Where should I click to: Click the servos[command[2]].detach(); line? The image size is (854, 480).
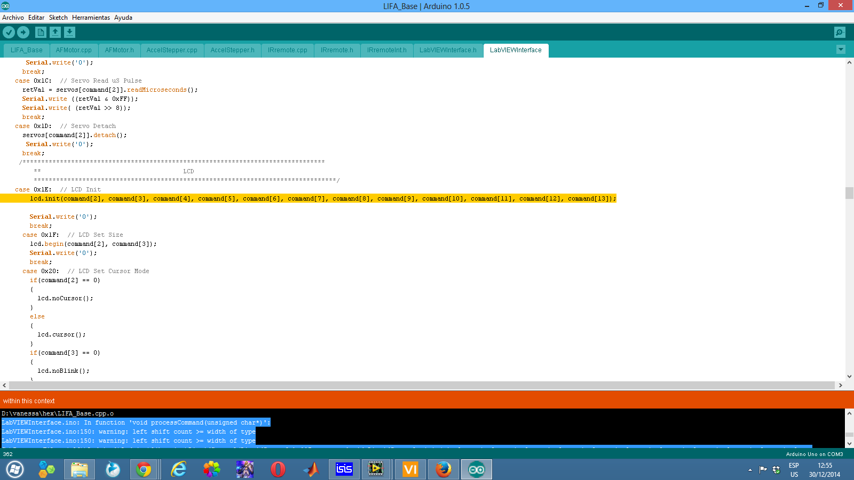pos(75,135)
